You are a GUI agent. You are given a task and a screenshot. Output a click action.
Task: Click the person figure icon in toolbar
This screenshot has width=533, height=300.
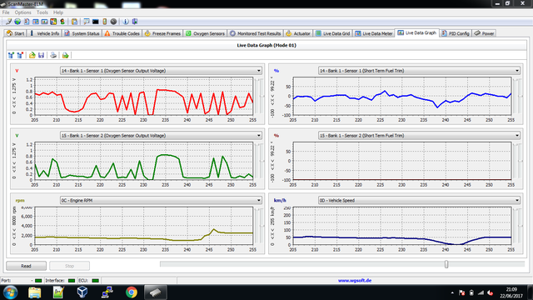pos(62,22)
